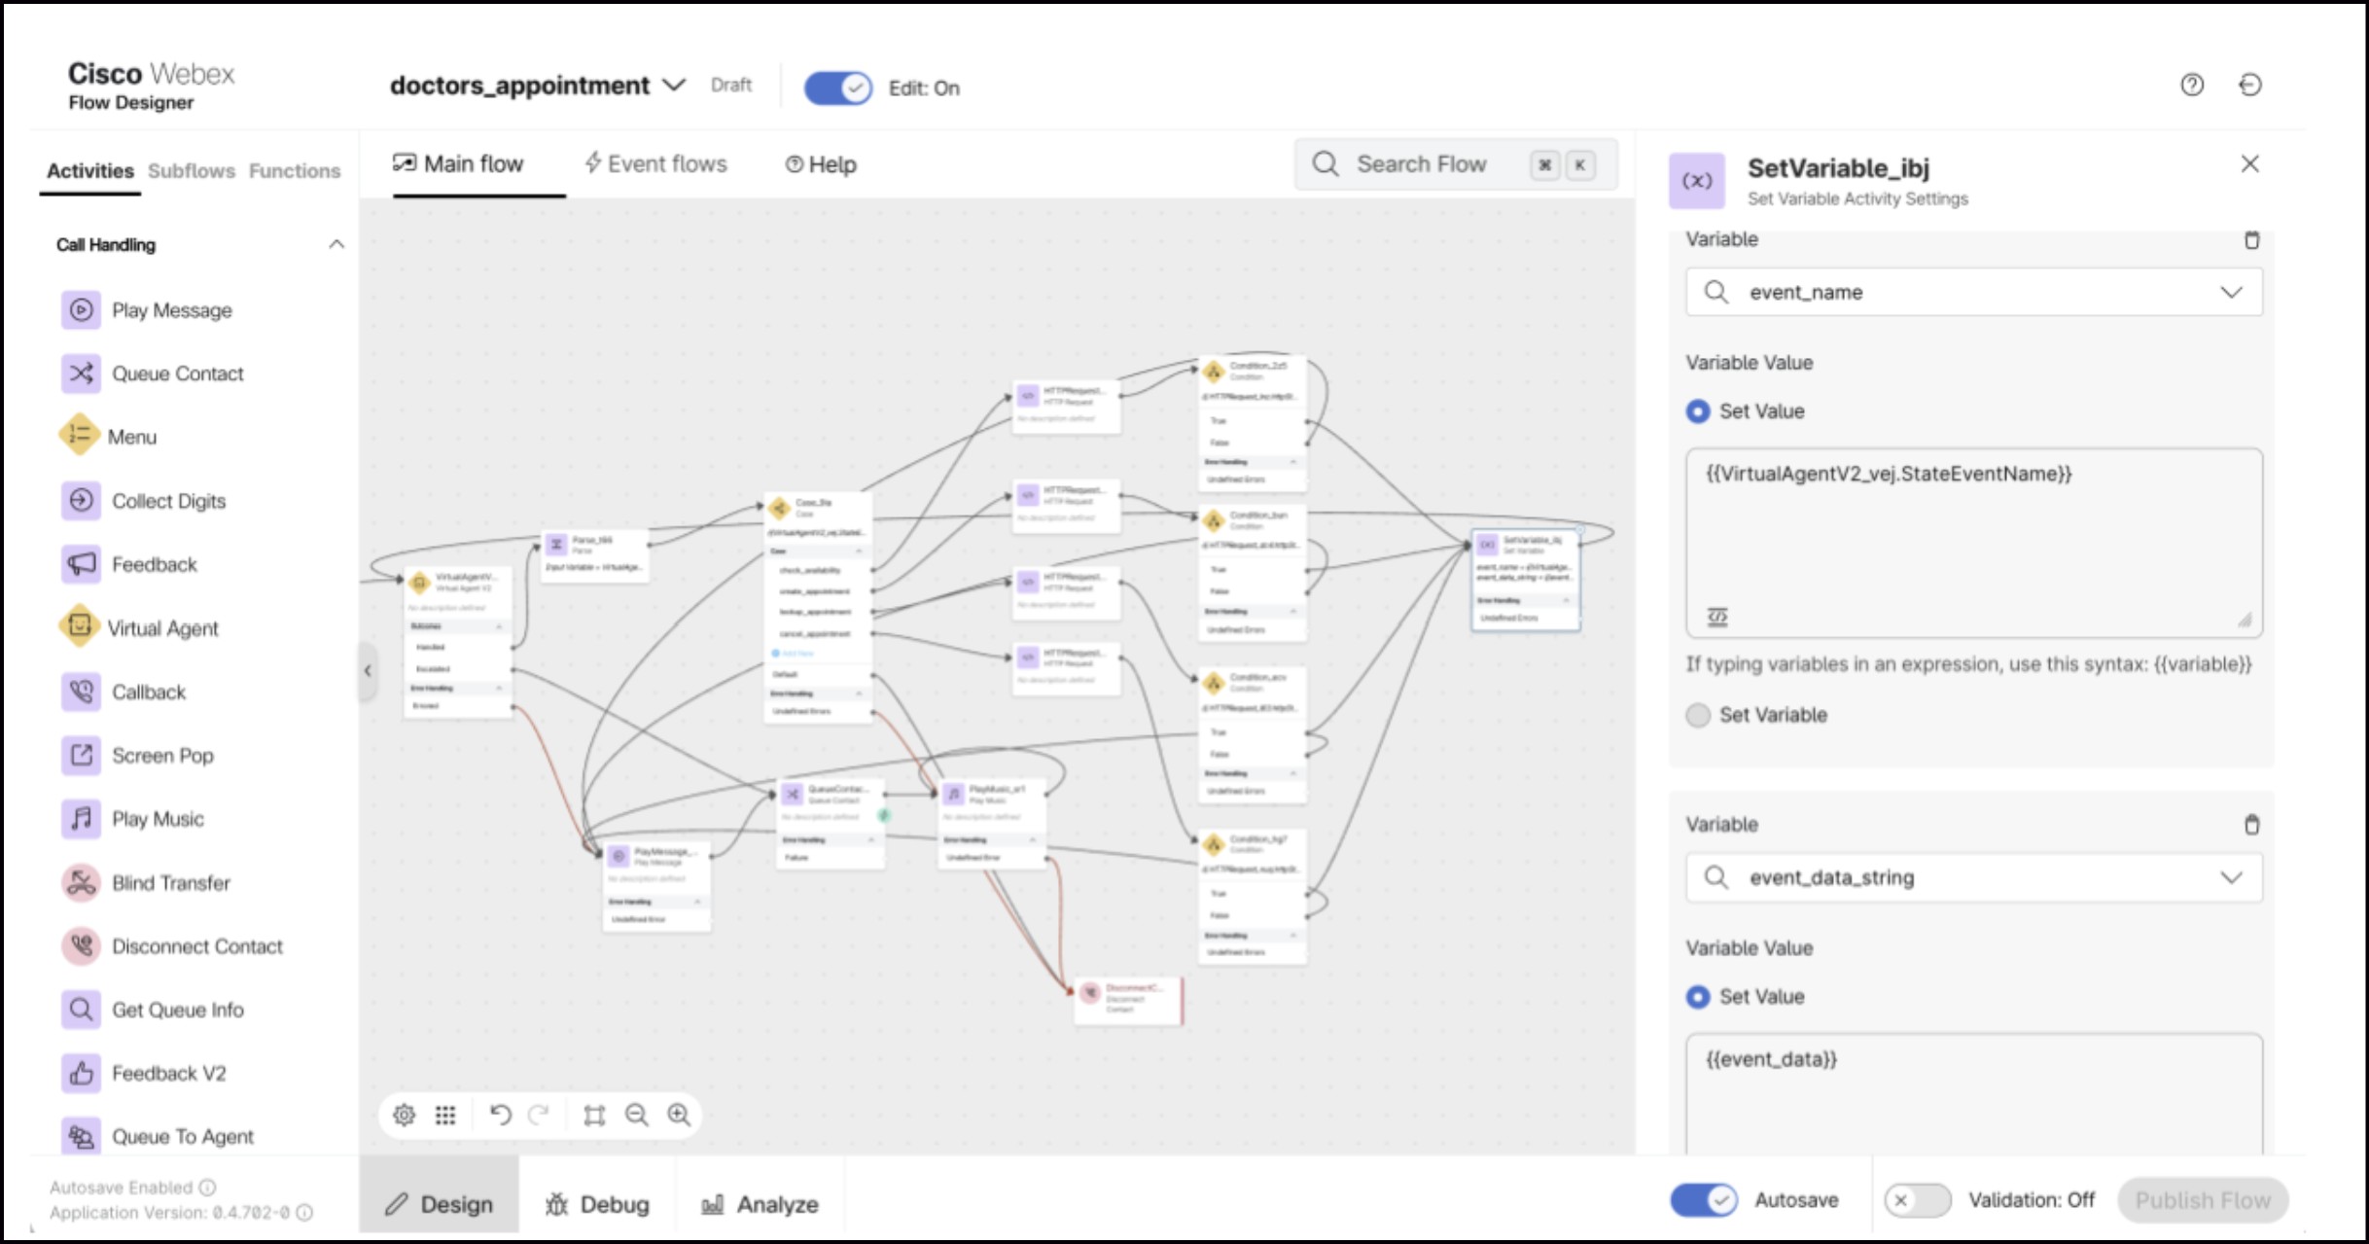
Task: Turn off the Edit mode toggle
Action: 837,89
